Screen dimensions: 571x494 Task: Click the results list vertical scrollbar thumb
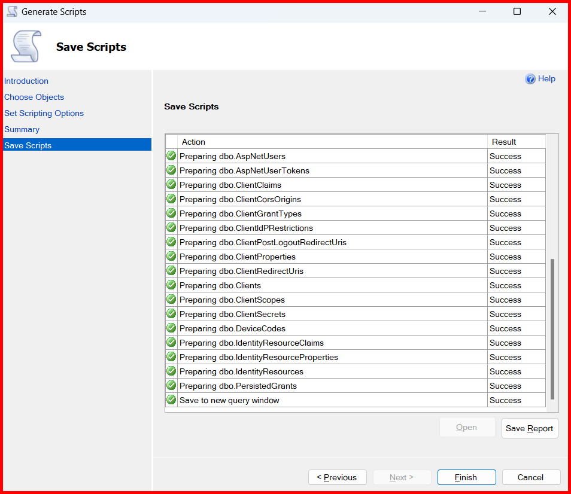point(552,329)
